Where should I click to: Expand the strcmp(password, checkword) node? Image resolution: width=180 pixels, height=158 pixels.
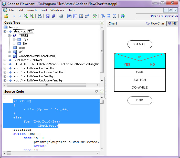[x=9, y=56]
